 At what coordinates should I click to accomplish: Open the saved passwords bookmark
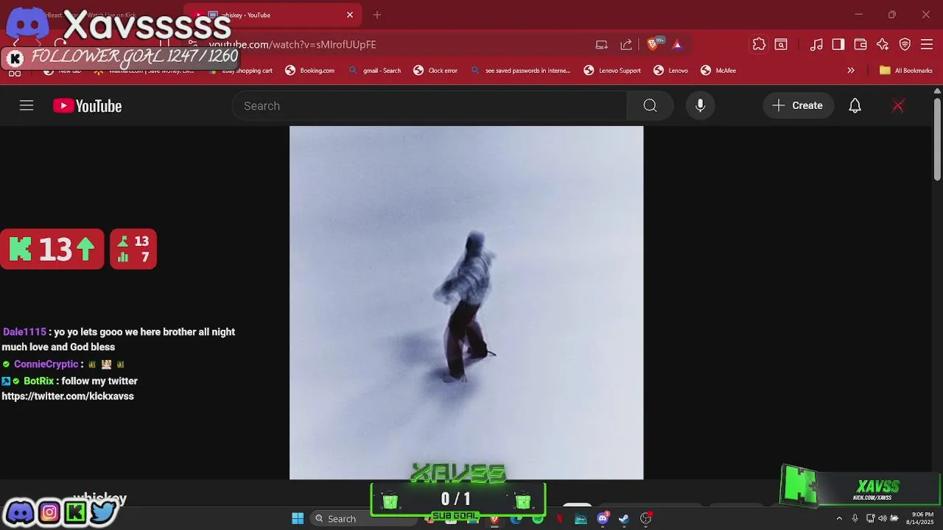pos(520,71)
